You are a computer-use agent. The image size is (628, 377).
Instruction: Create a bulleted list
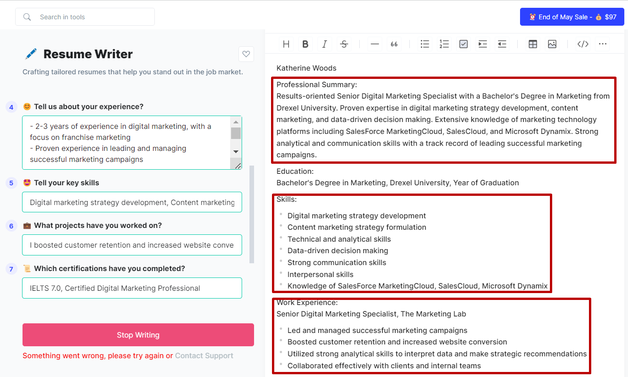pyautogui.click(x=425, y=44)
